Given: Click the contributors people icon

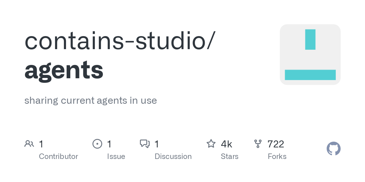Looking at the screenshot, I should pos(29,144).
